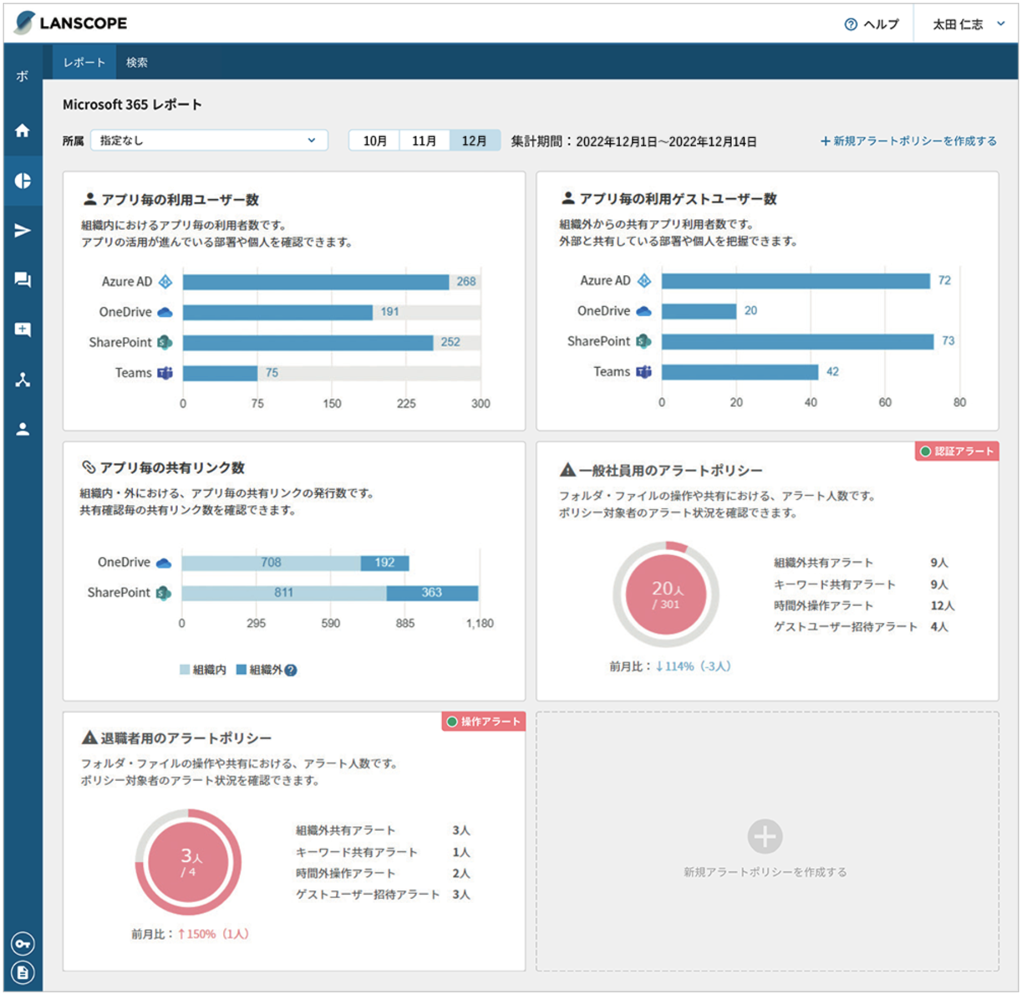1022x994 pixels.
Task: Open the chat bubbles sidebar icon
Action: (x=23, y=280)
